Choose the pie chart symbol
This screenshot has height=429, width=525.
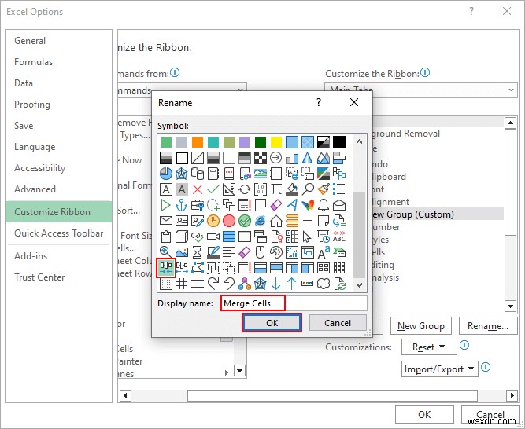coord(166,174)
